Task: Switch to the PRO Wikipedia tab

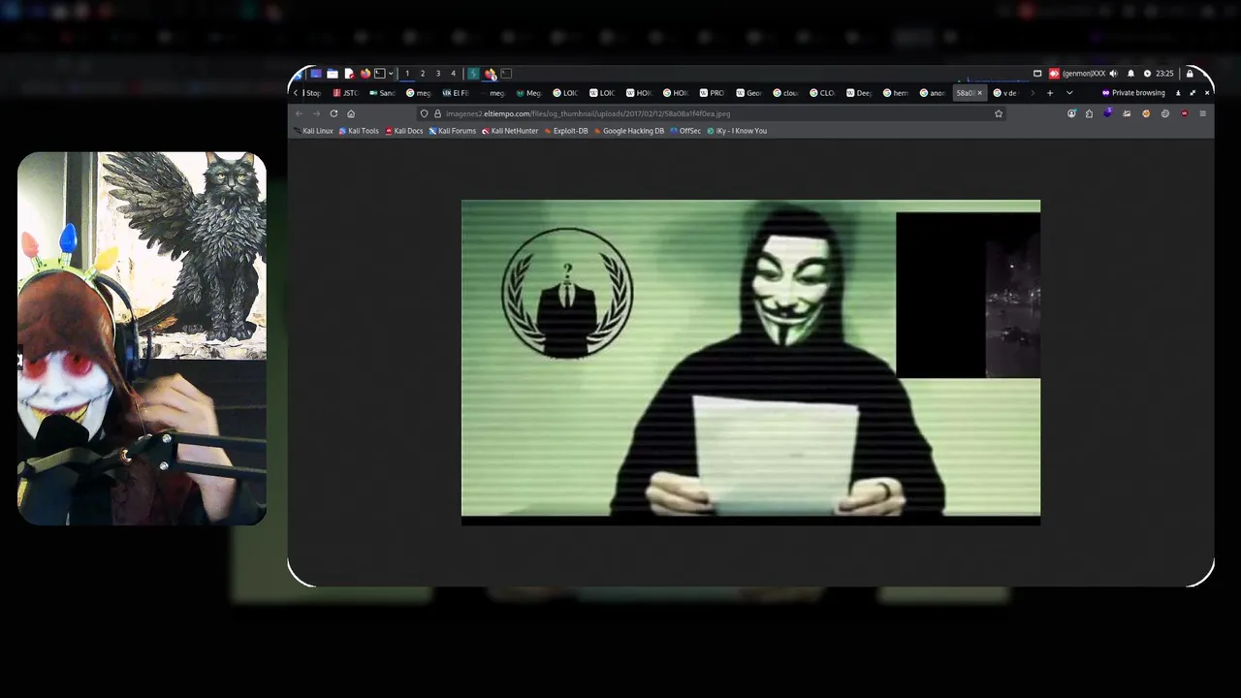Action: click(x=713, y=93)
